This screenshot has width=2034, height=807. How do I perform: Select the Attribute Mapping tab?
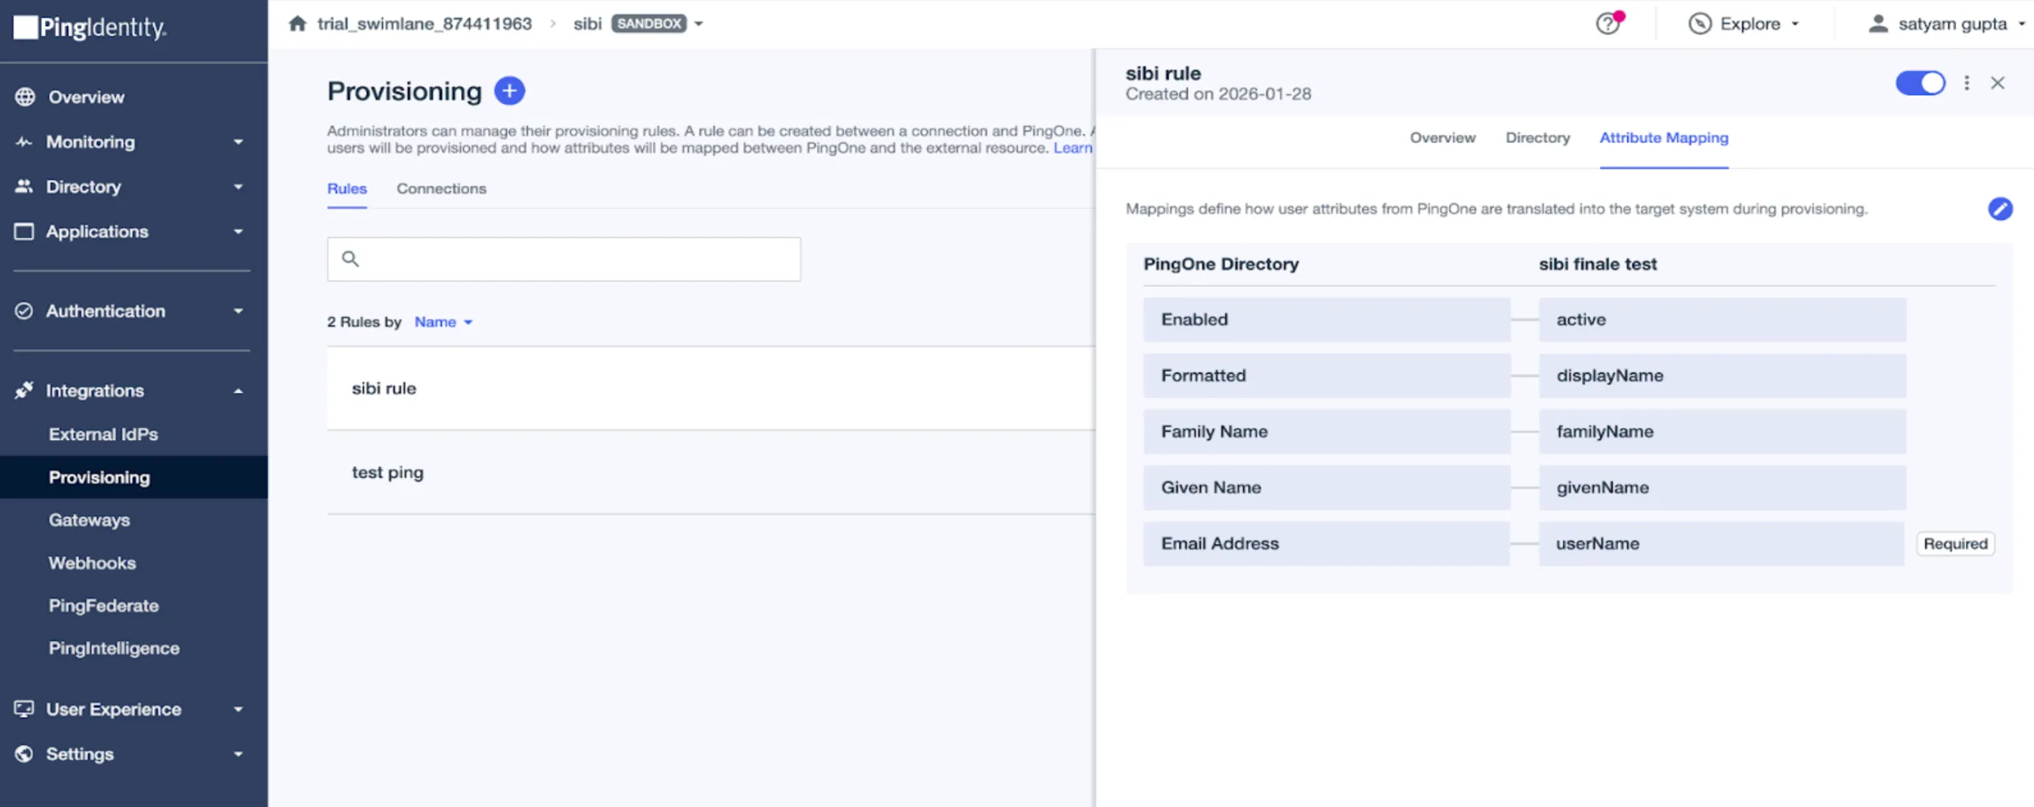click(x=1664, y=138)
